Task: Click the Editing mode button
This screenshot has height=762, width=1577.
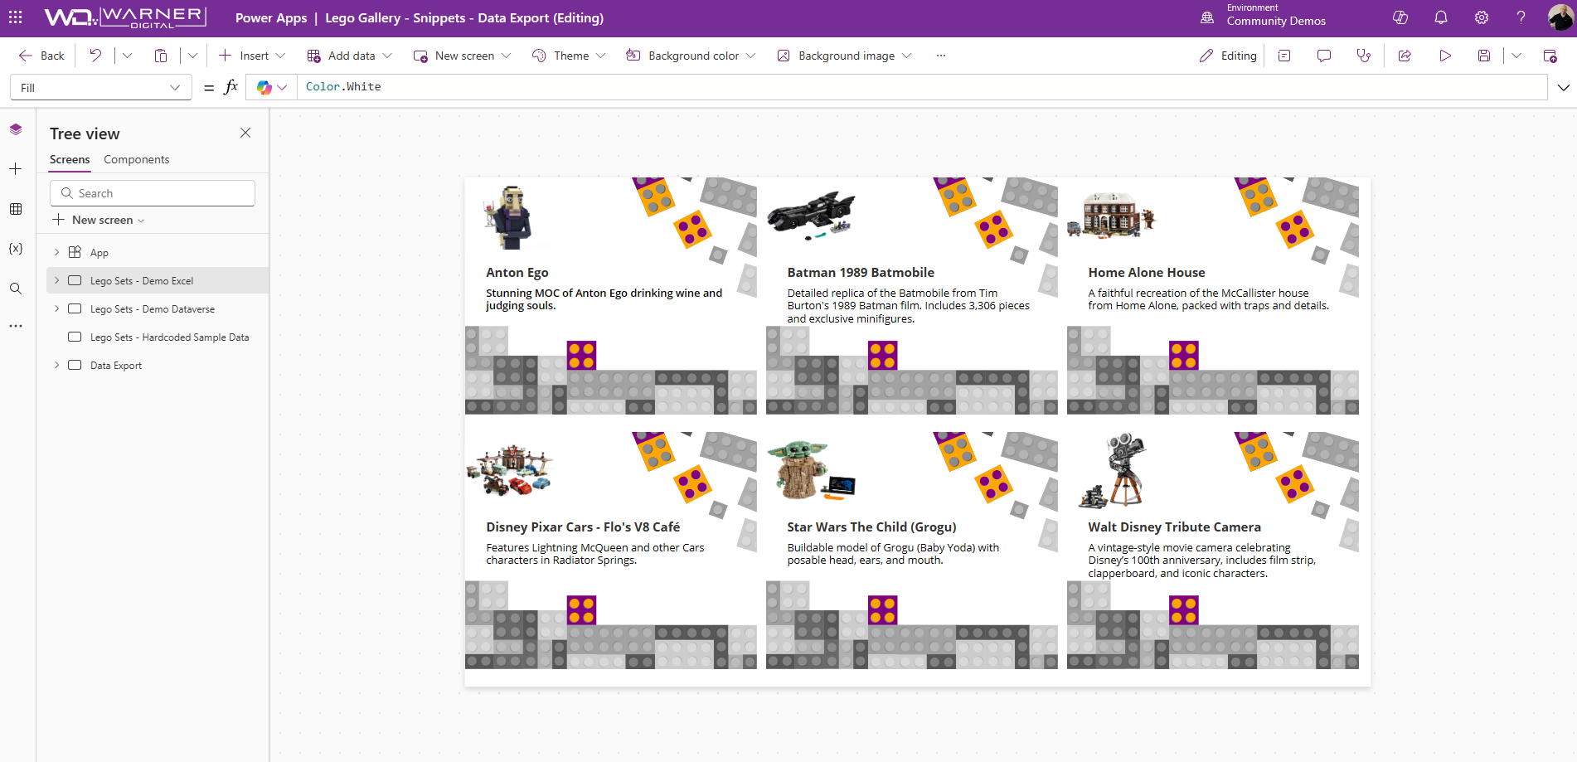Action: click(1228, 56)
